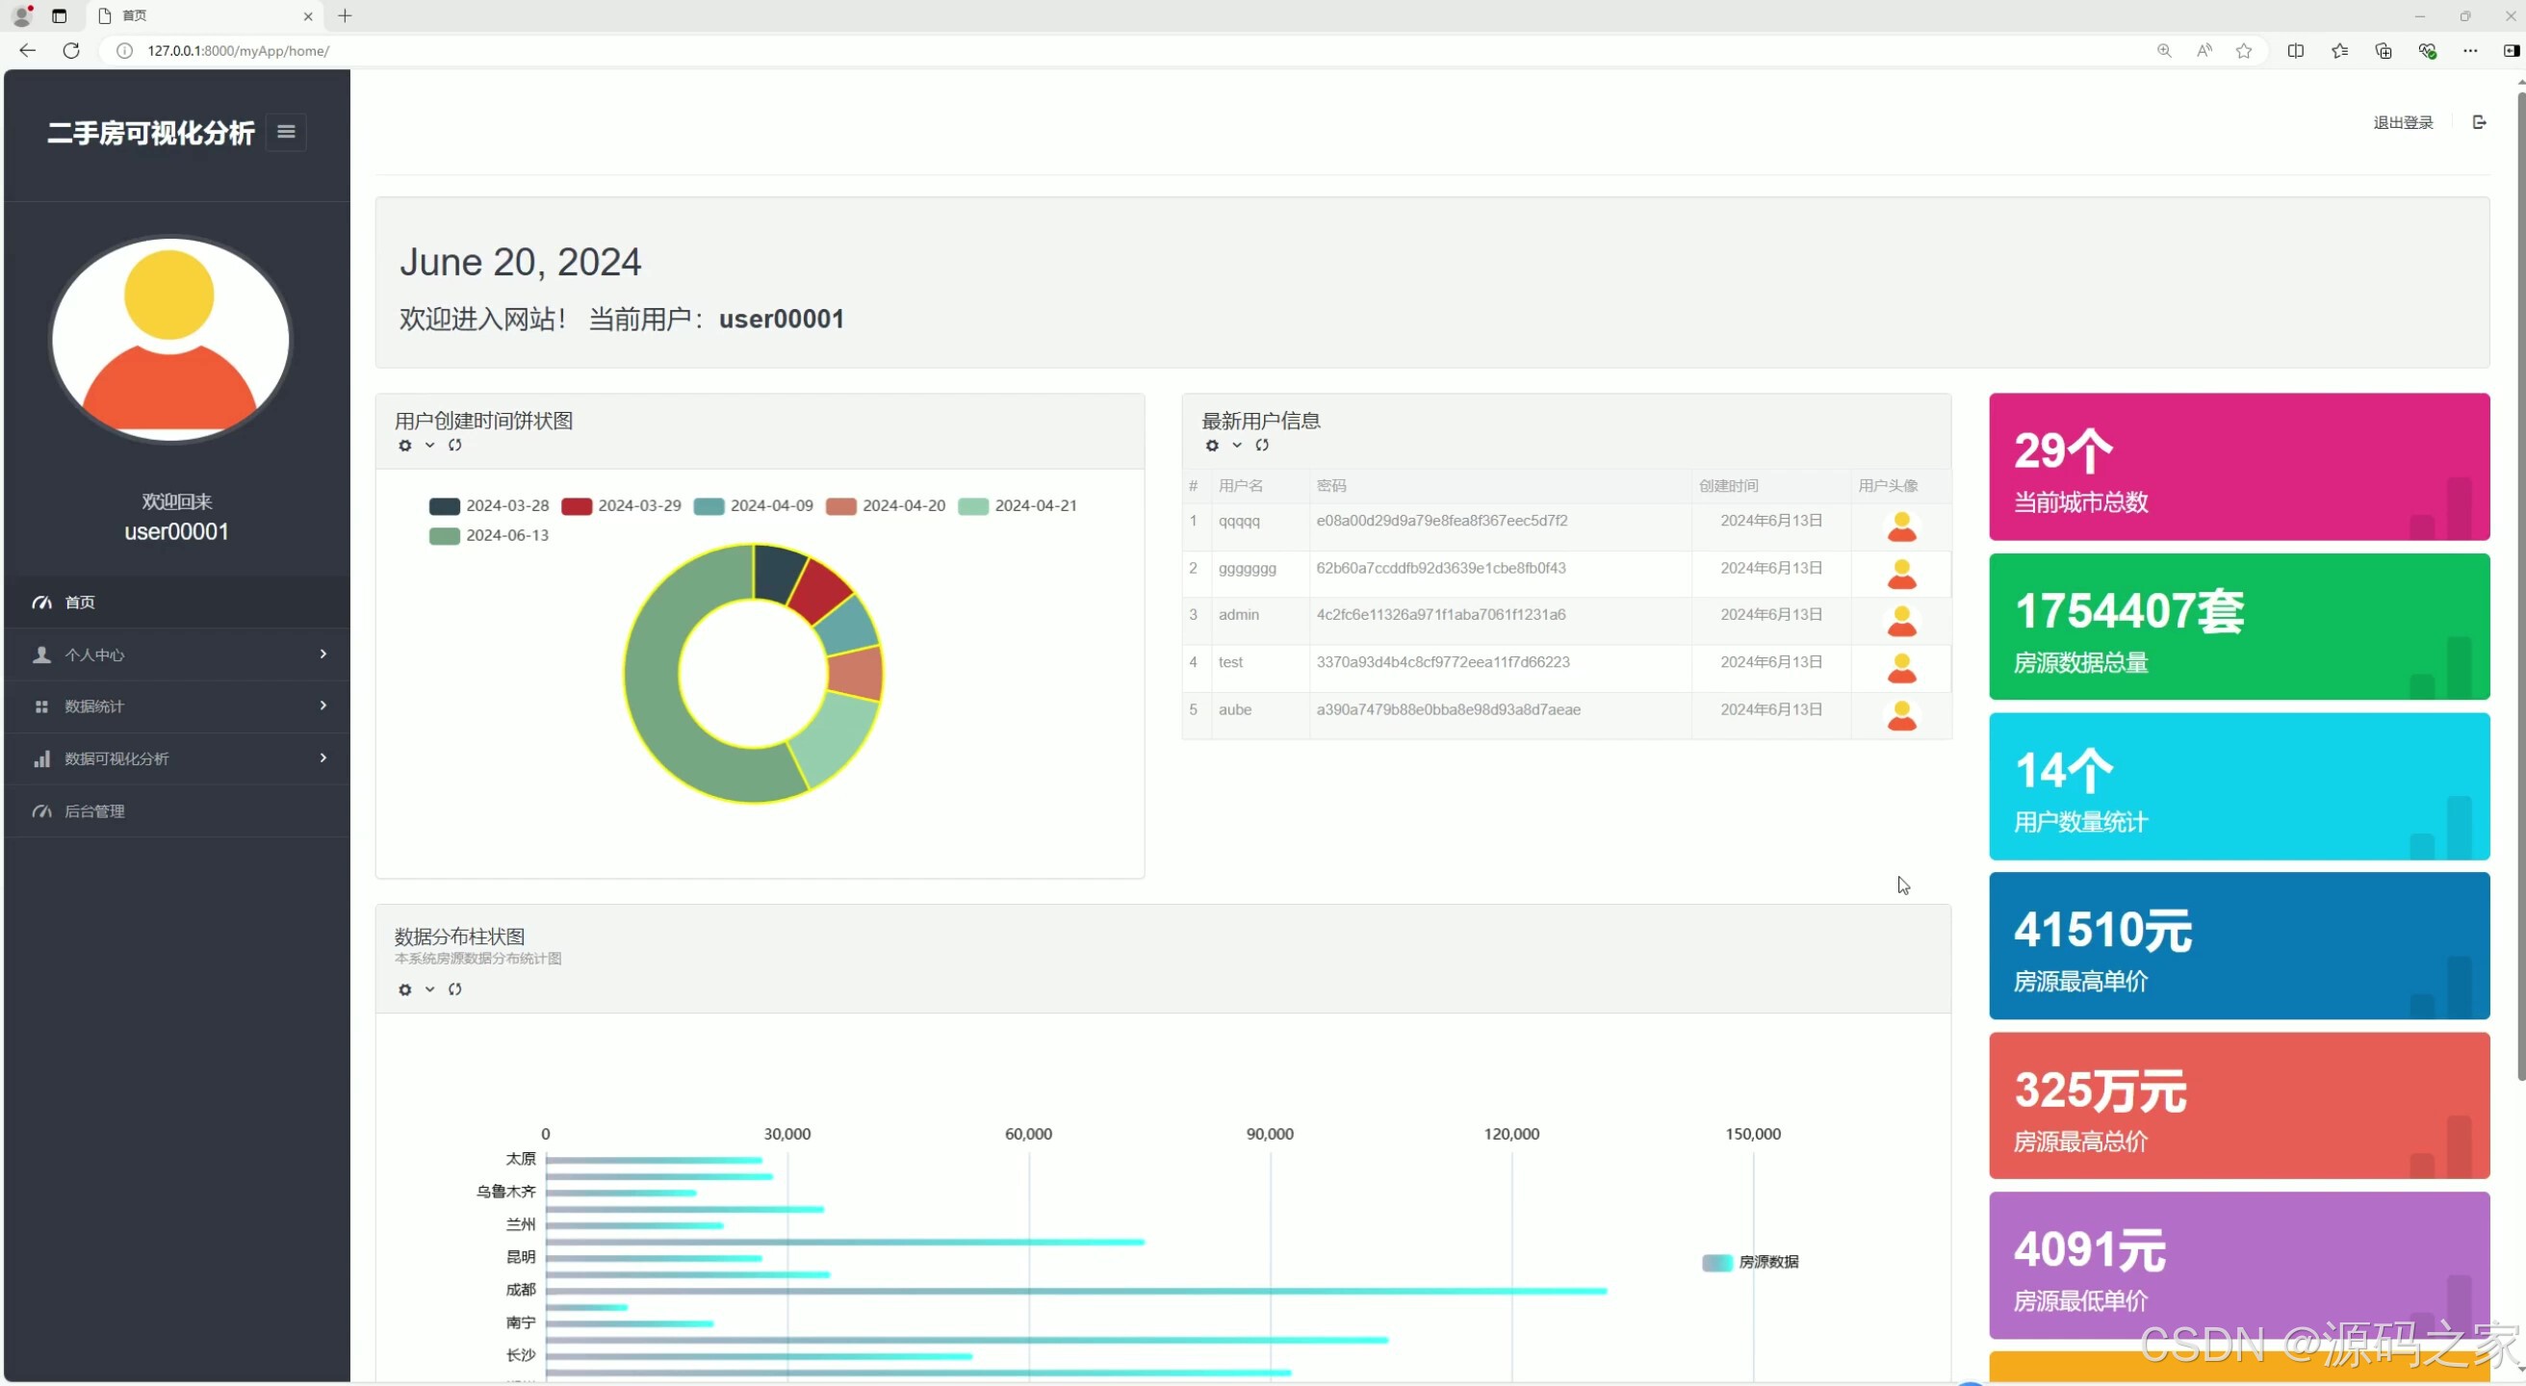Click the 当前城市总数 pink stat card
This screenshot has width=2526, height=1386.
coord(2238,467)
